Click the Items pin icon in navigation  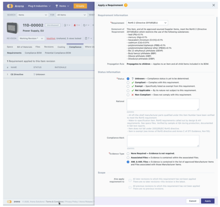pyautogui.click(x=57, y=6)
